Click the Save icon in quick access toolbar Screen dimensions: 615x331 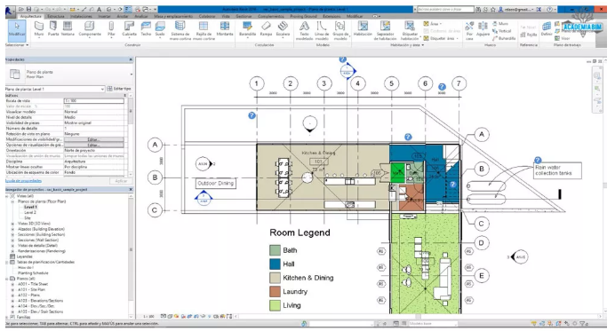pyautogui.click(x=28, y=9)
